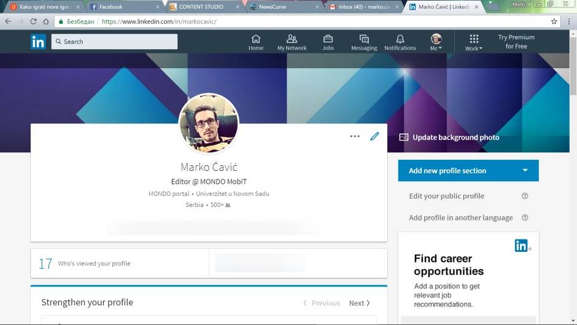The height and width of the screenshot is (325, 577).
Task: Close the Facebook tab
Action: pyautogui.click(x=158, y=7)
